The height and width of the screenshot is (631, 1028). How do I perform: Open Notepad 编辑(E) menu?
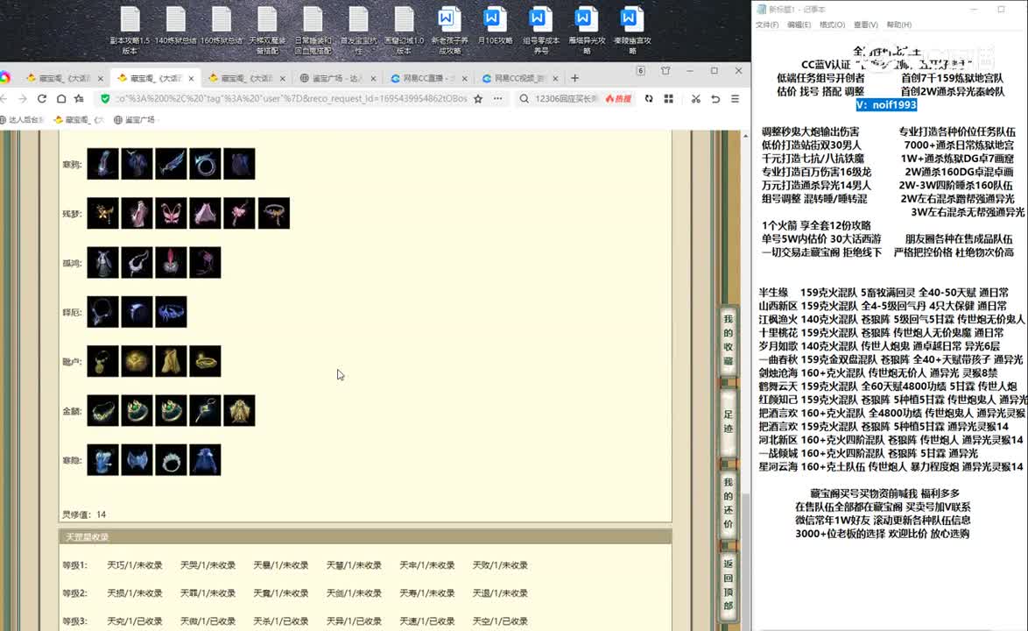tap(799, 25)
